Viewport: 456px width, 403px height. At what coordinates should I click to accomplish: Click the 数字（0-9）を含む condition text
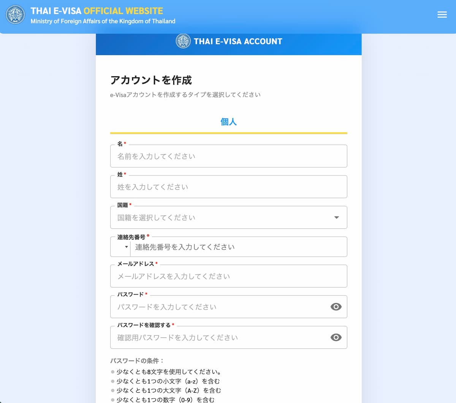[165, 400]
